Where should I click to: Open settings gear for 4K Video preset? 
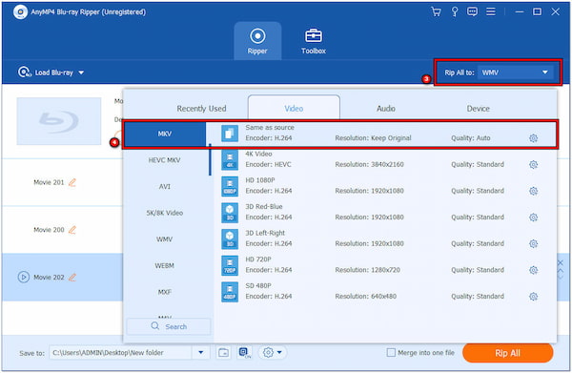point(533,165)
